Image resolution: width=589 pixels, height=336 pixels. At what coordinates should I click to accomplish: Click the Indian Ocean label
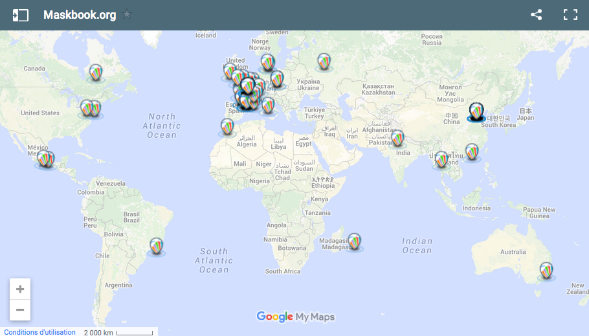[417, 245]
